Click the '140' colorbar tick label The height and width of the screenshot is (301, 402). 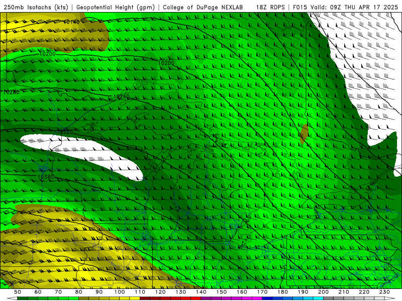click(201, 292)
